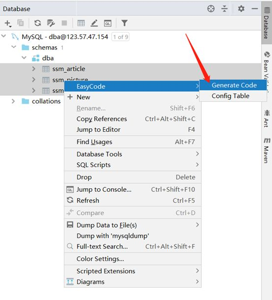Choose Config Table from EasyCode submenu
This screenshot has width=272, height=300.
click(233, 96)
